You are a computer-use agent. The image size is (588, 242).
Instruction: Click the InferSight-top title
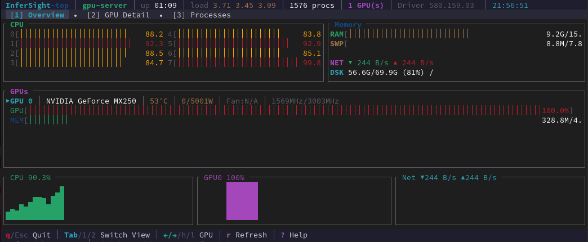(37, 5)
